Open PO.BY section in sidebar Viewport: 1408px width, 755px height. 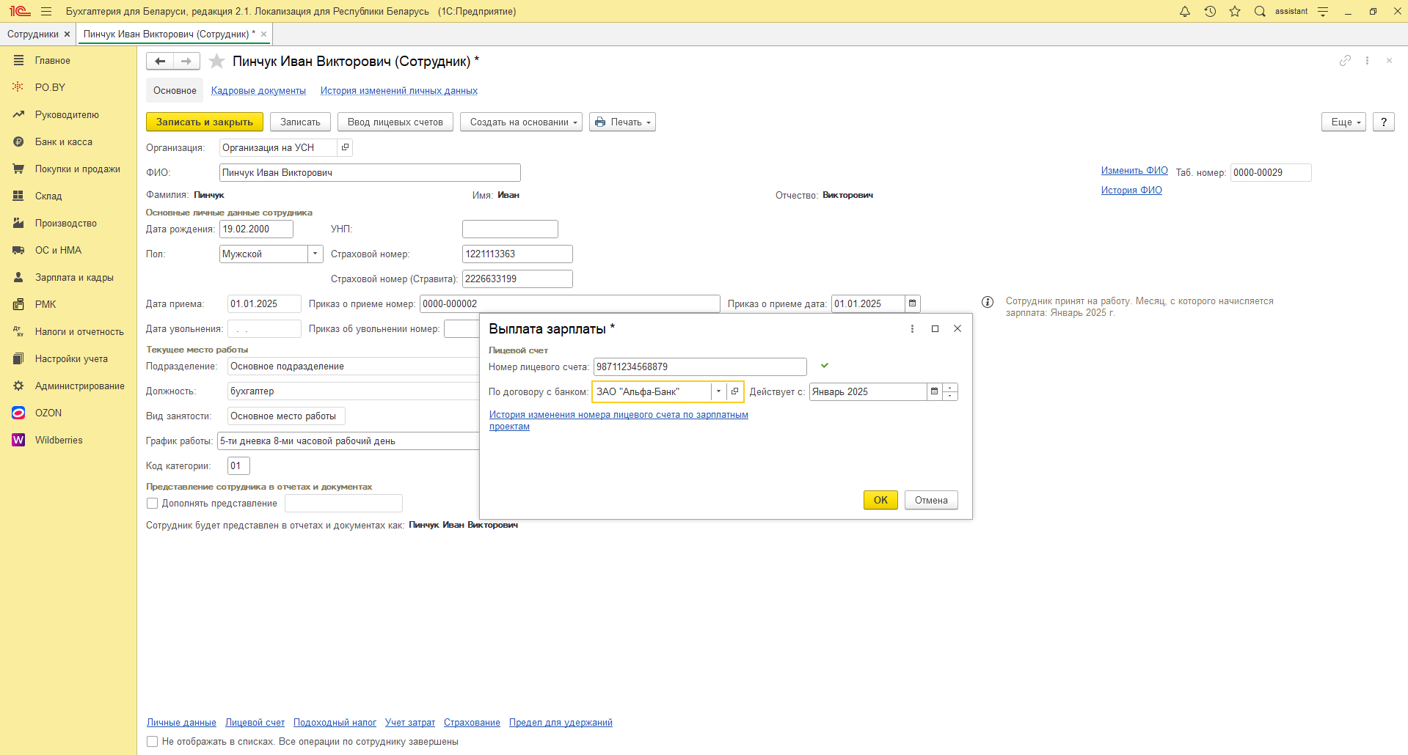[x=50, y=87]
